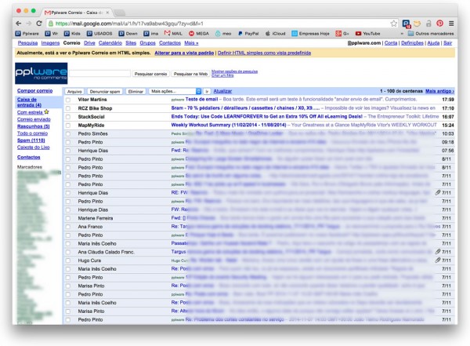The width and height of the screenshot is (470, 346).
Task: Open attachment clip on Hugo Cura email
Action: tap(438, 260)
